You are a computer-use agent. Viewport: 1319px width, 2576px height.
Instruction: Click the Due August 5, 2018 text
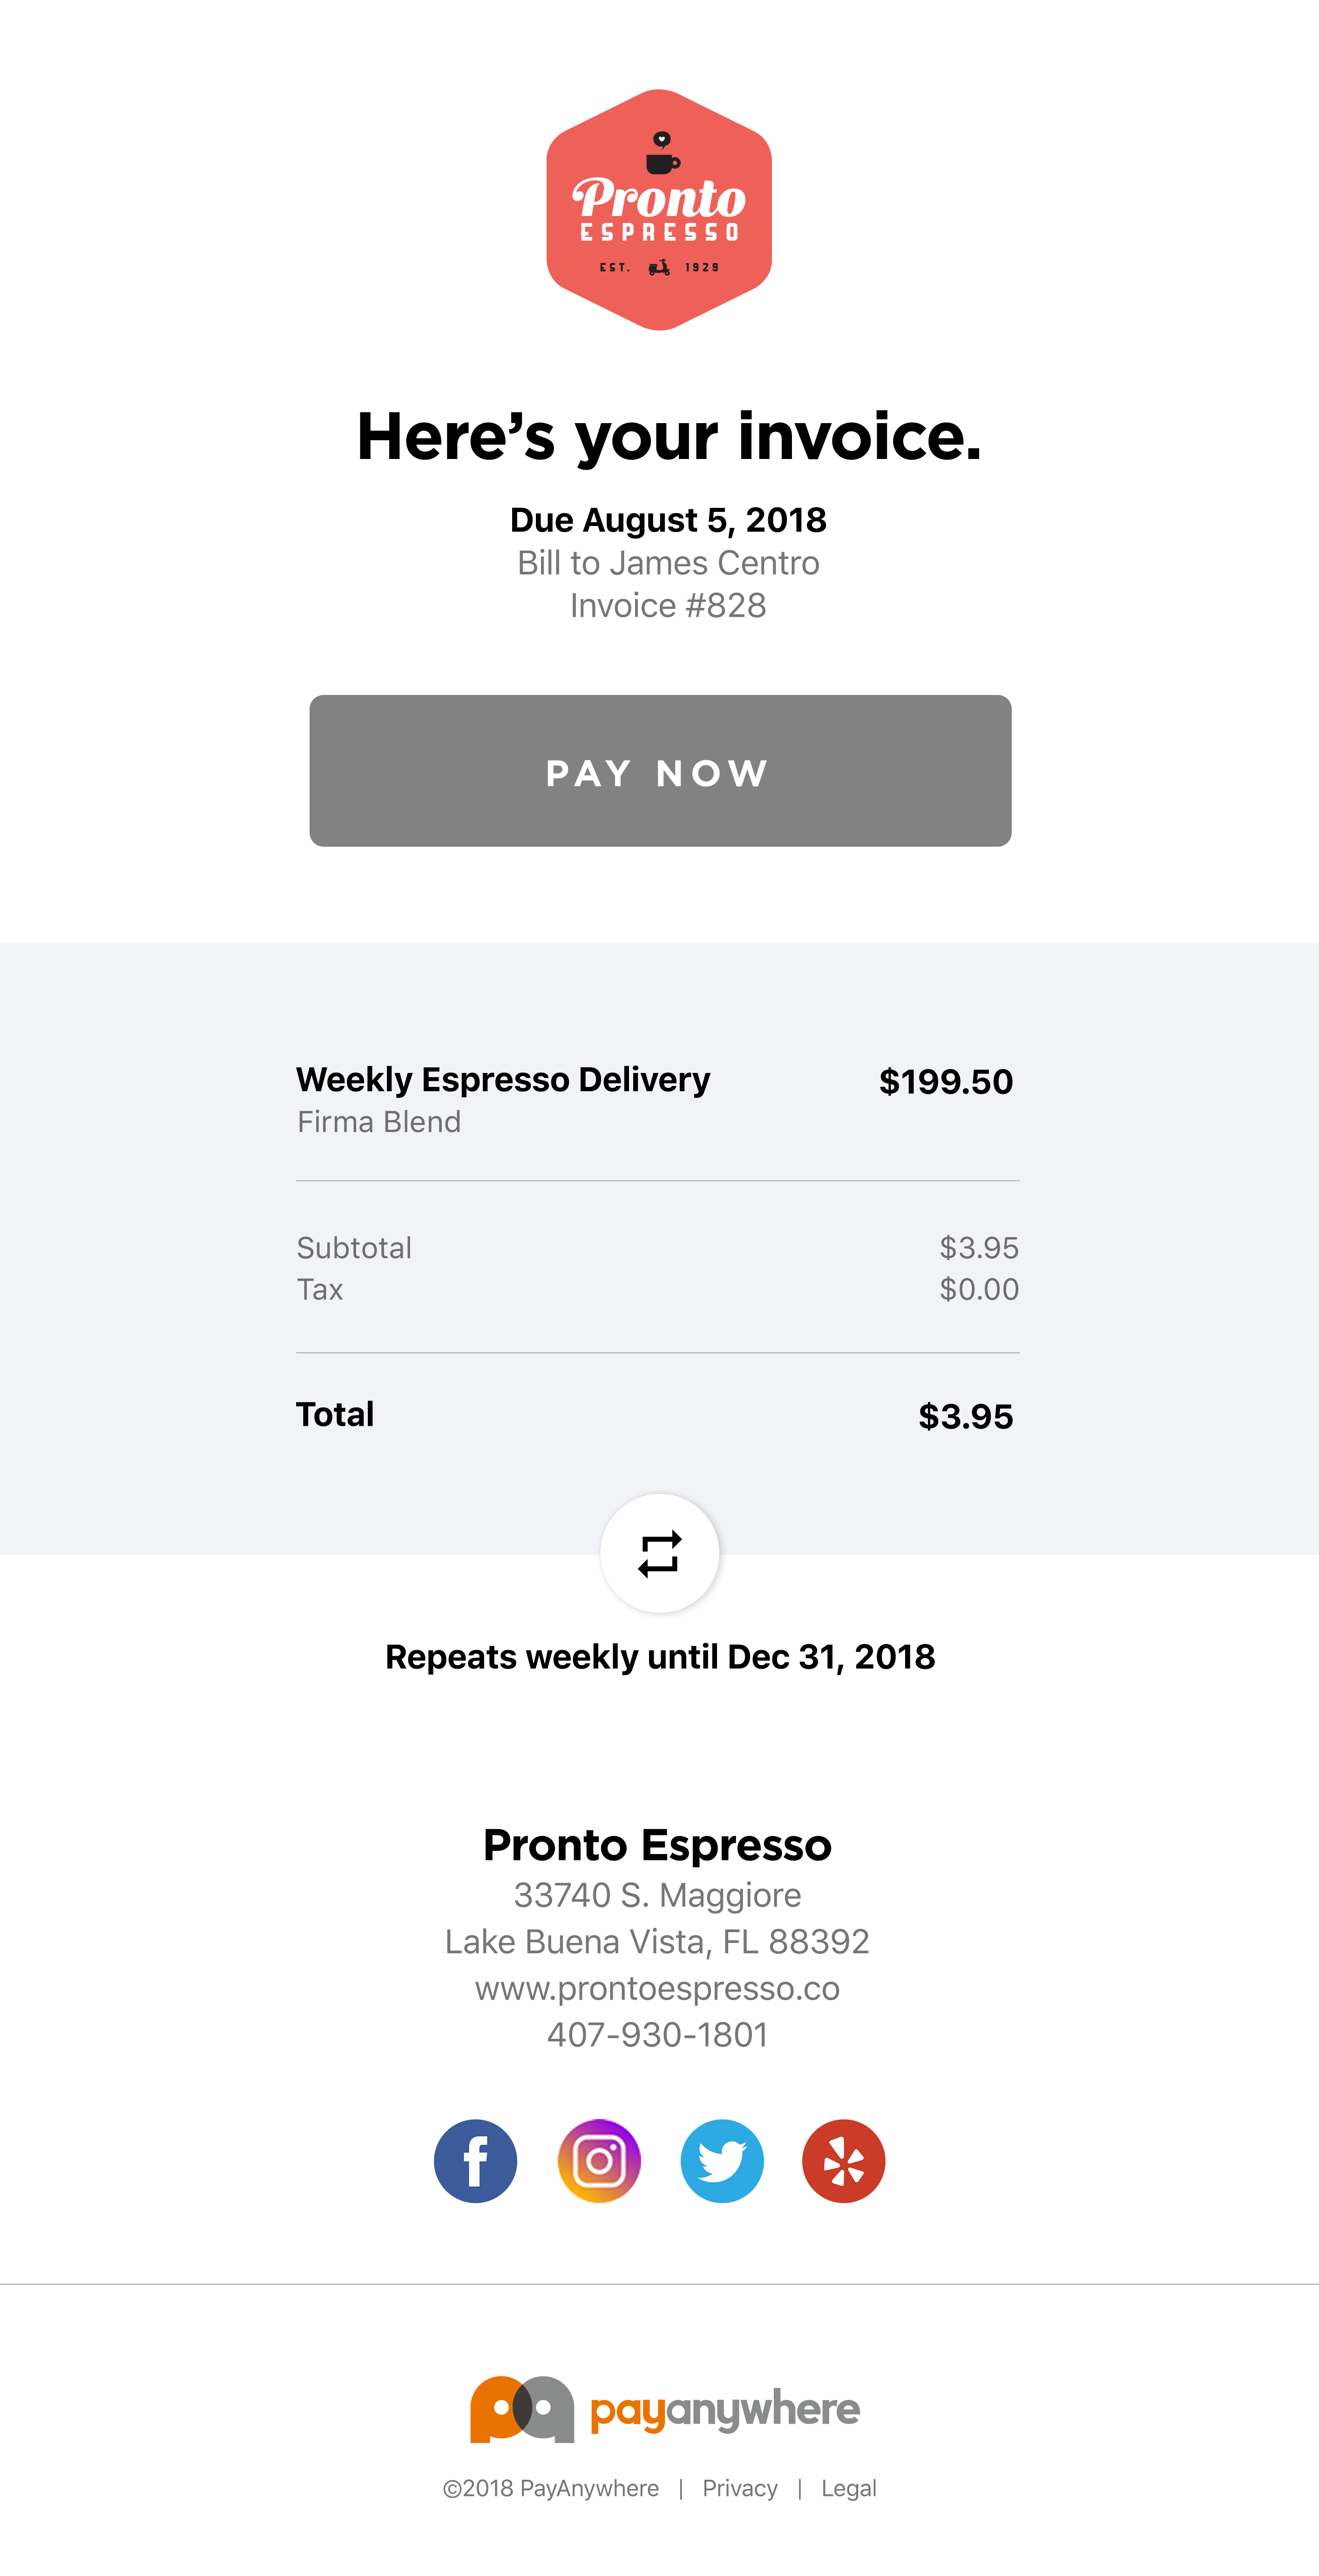pyautogui.click(x=668, y=520)
